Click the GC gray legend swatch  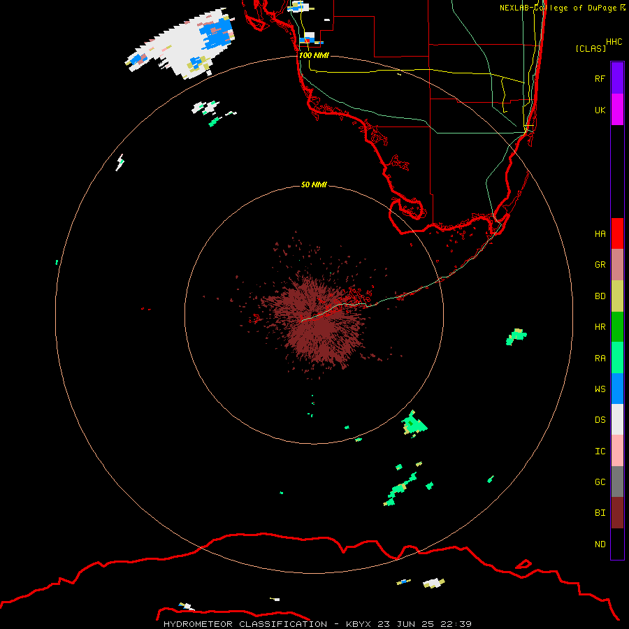point(617,482)
